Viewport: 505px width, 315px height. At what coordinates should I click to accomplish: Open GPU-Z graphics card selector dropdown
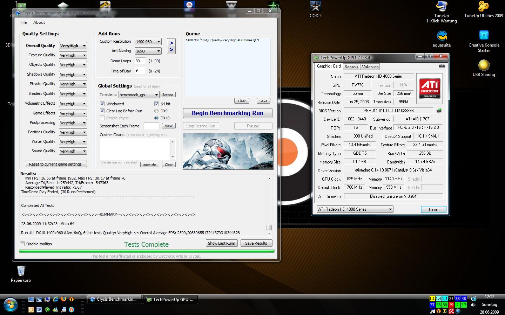pos(355,209)
